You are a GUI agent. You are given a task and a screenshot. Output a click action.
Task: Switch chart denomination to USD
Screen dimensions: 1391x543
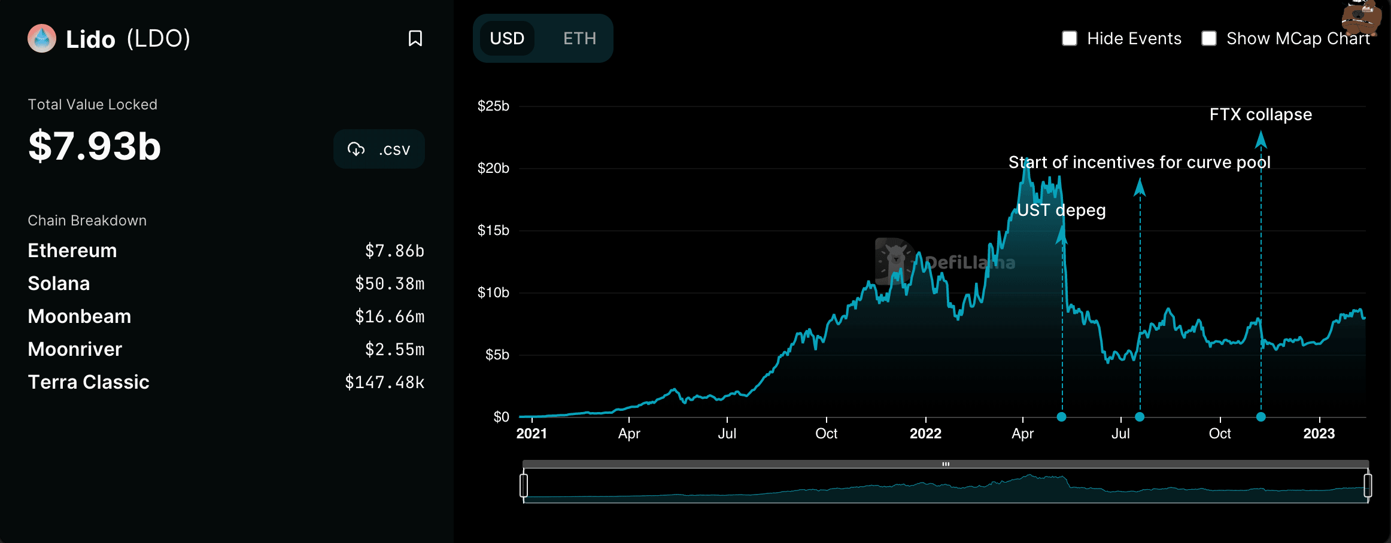[x=507, y=39]
